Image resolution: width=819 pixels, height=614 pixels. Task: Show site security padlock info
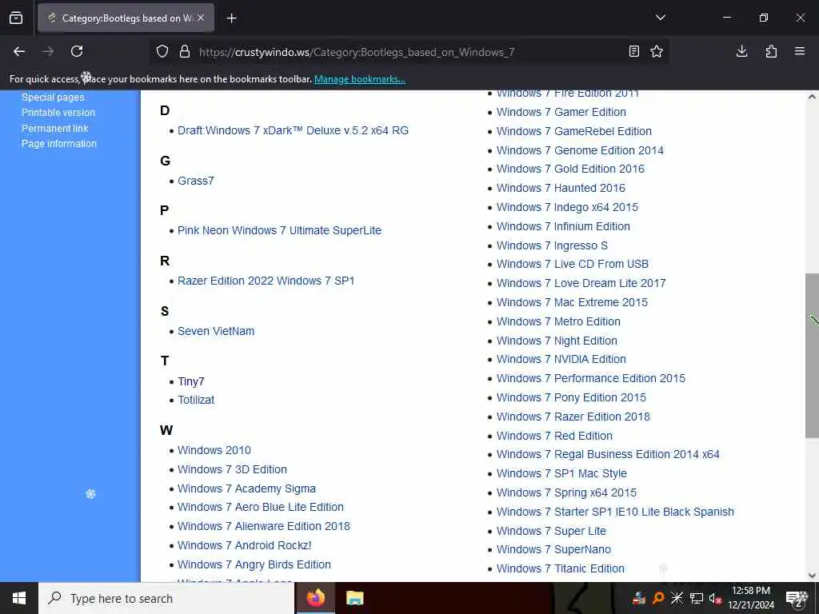pyautogui.click(x=185, y=52)
